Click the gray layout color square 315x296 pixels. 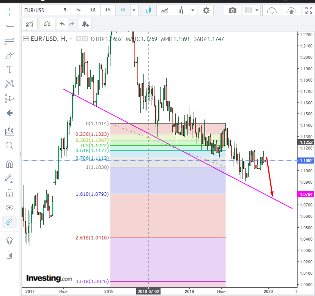(249, 10)
